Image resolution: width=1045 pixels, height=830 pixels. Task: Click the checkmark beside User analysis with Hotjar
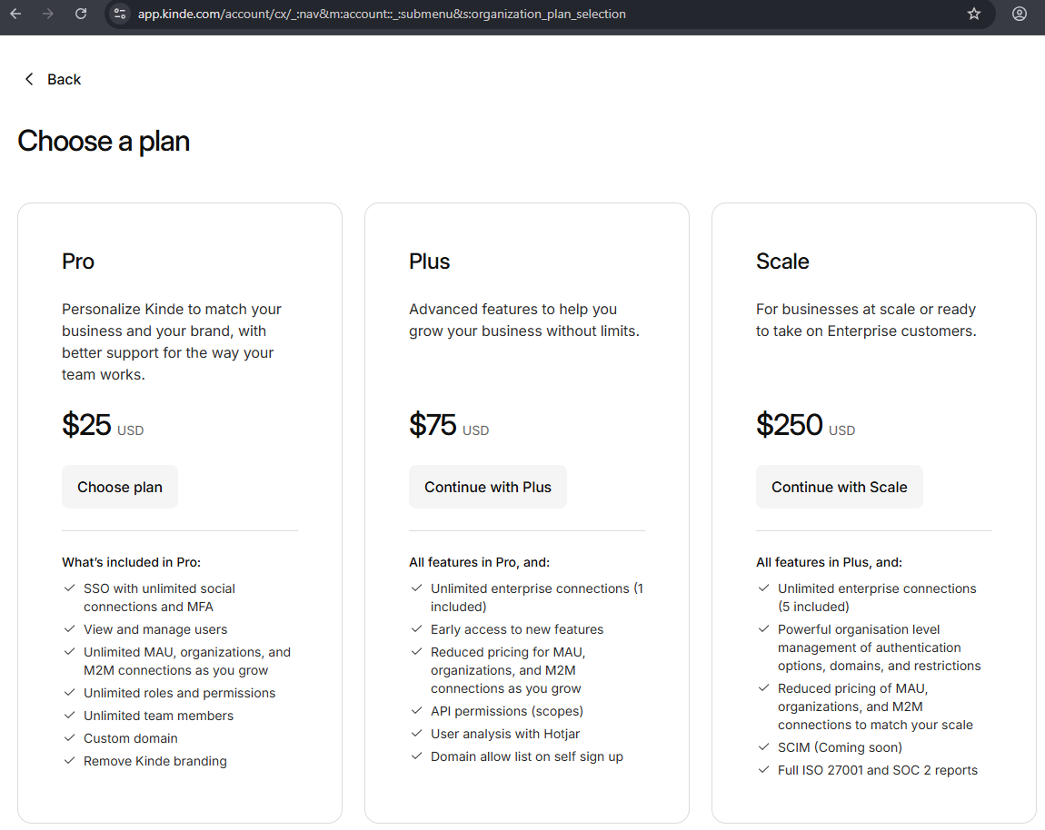coord(416,734)
